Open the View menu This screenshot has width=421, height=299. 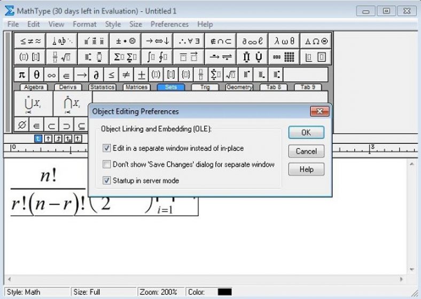point(57,24)
